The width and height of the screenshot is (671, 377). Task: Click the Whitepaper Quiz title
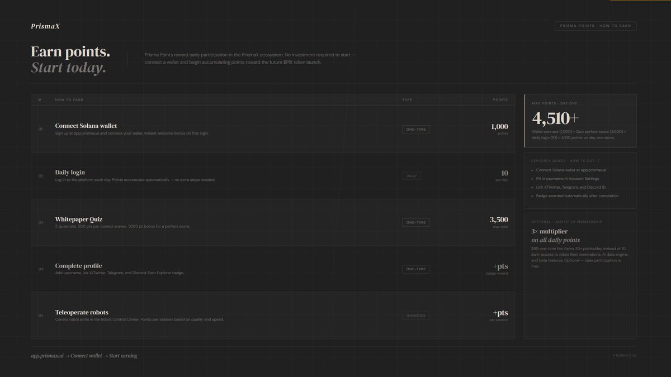click(x=79, y=219)
